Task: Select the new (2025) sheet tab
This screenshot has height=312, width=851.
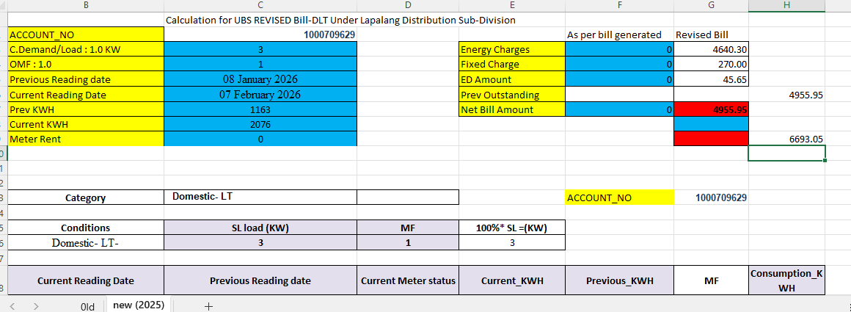Action: [139, 305]
